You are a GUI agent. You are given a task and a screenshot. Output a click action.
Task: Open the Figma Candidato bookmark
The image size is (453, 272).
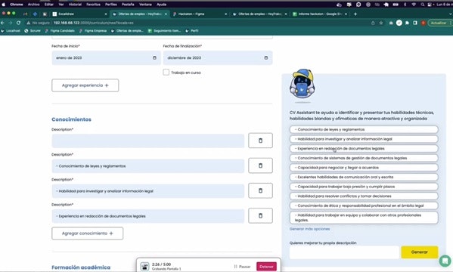click(x=60, y=31)
